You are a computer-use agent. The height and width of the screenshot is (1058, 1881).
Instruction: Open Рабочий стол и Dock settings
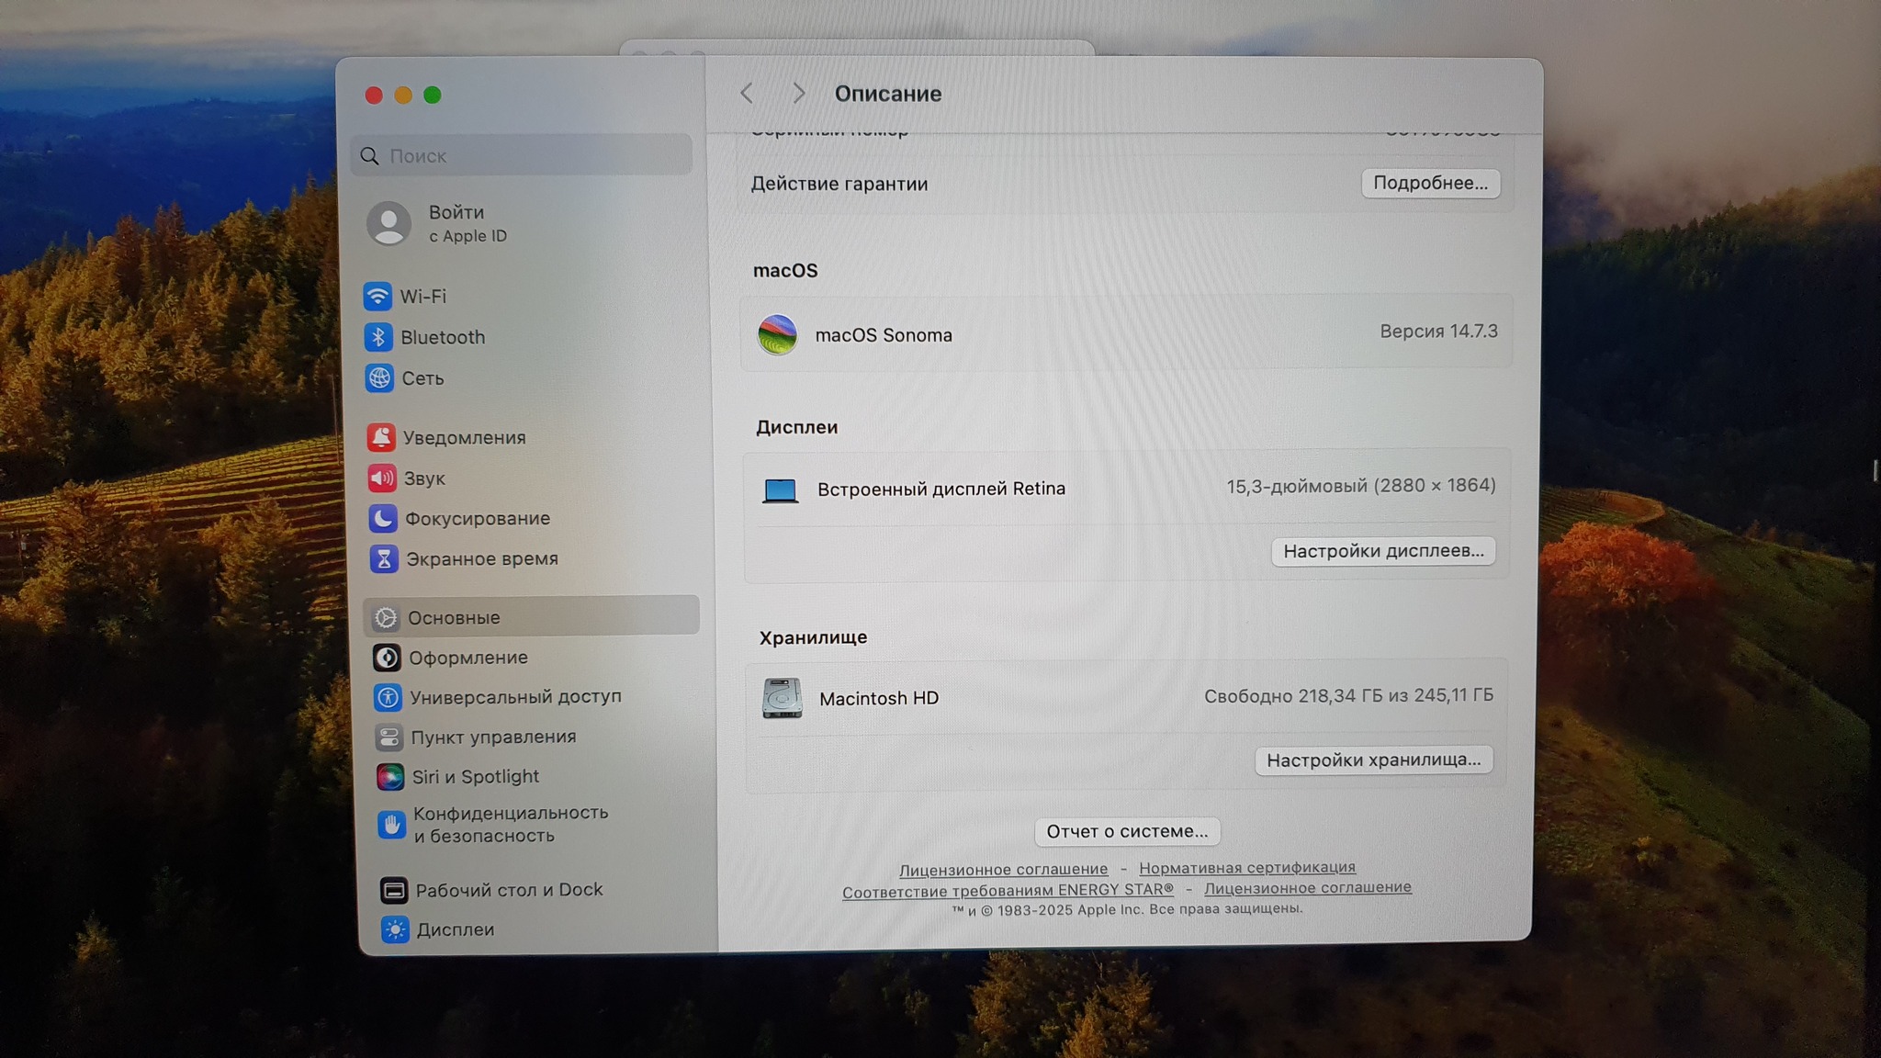point(509,890)
